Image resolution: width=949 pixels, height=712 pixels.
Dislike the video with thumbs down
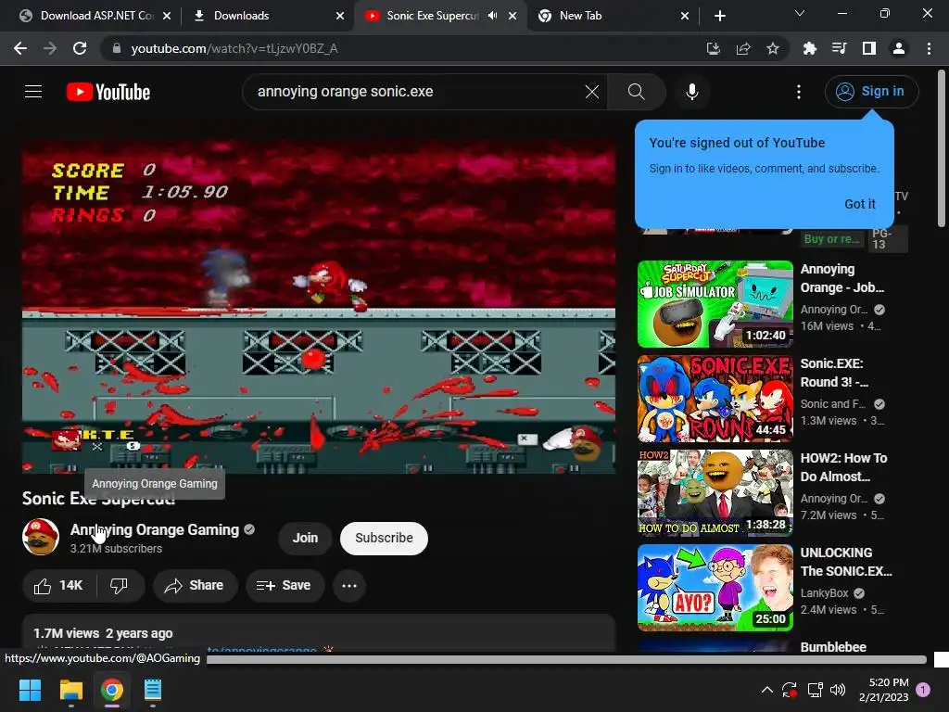pyautogui.click(x=120, y=586)
